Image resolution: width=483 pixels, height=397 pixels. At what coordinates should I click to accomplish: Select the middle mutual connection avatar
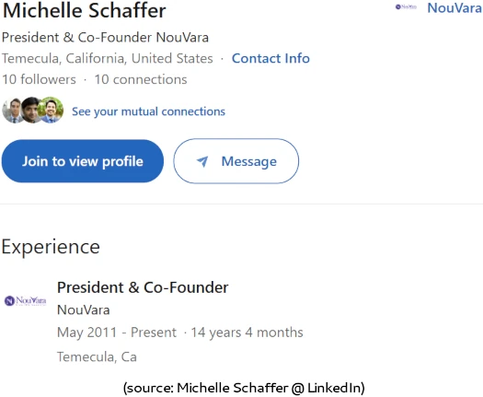(30, 111)
